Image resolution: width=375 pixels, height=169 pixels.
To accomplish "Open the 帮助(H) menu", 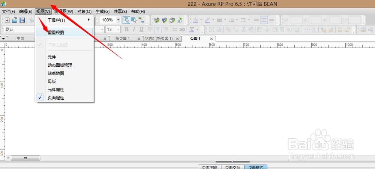I will [x=138, y=12].
